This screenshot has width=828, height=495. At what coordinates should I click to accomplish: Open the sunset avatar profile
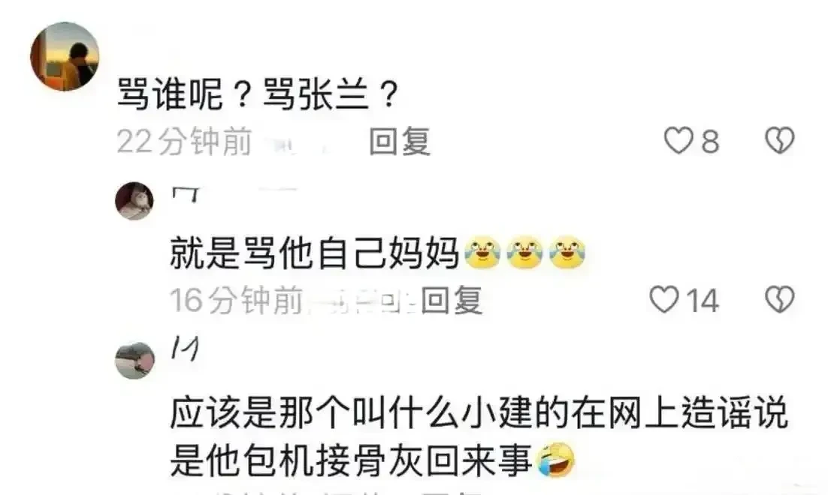click(65, 56)
